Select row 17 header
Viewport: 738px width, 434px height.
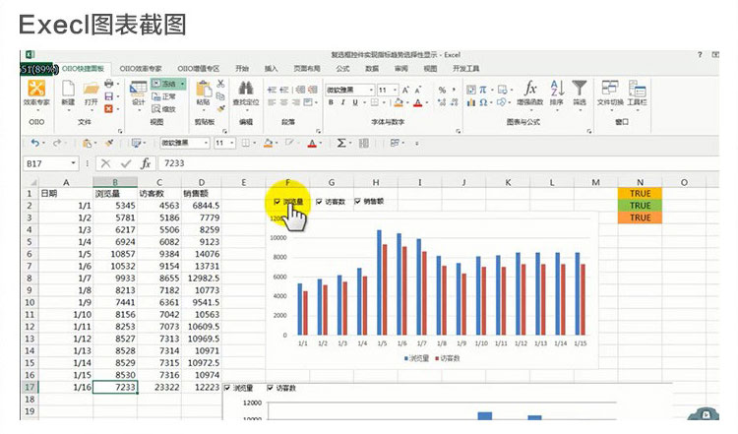point(30,387)
